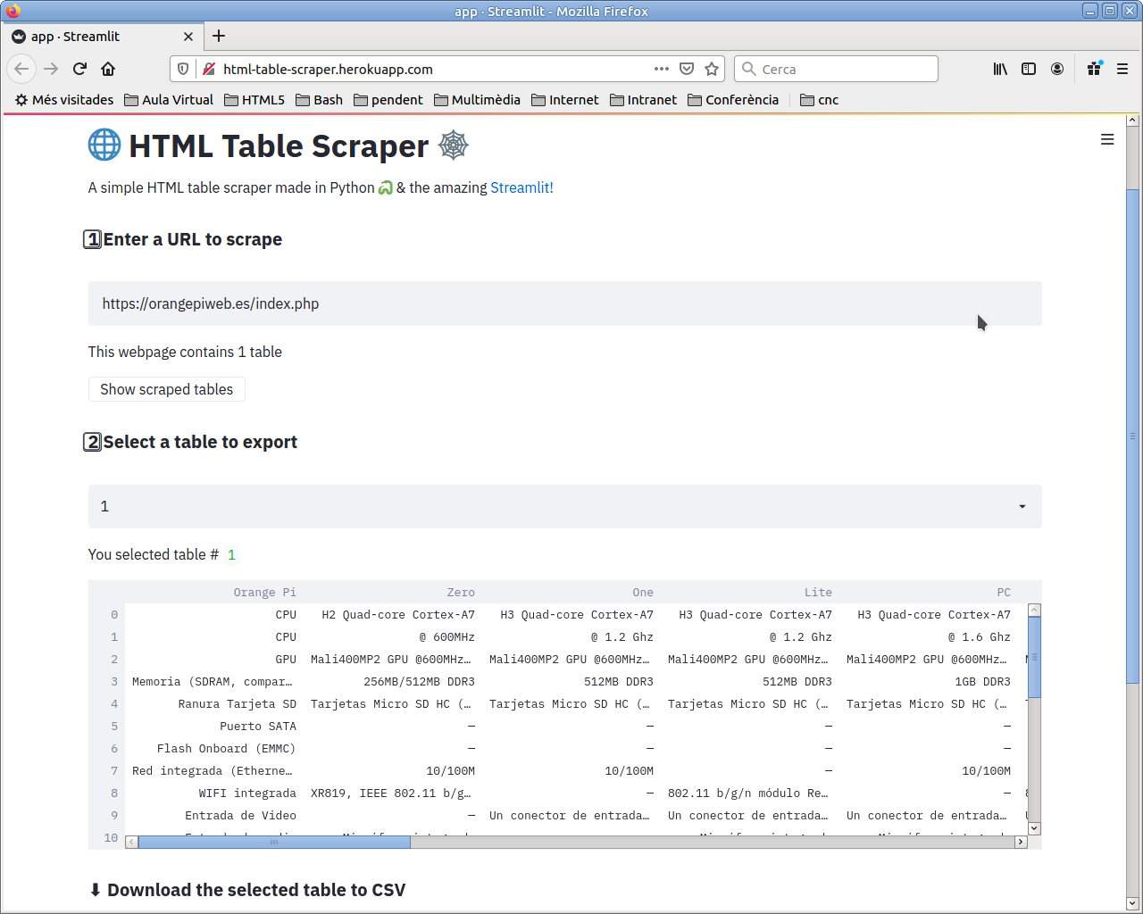Maximize the Firefox window
Screen dimensions: 1143x914
coord(1109,11)
